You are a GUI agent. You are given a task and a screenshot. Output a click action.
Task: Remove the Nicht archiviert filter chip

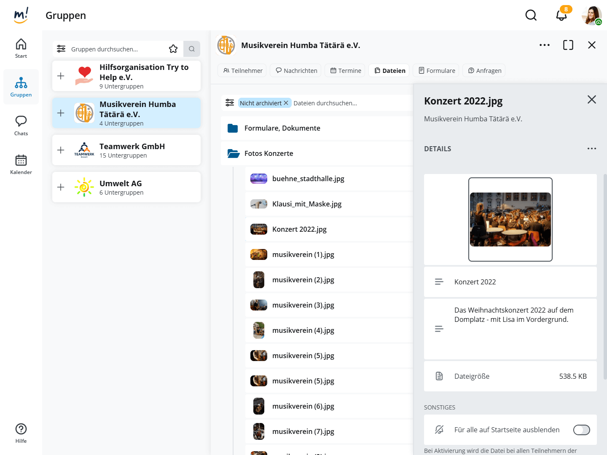[286, 103]
